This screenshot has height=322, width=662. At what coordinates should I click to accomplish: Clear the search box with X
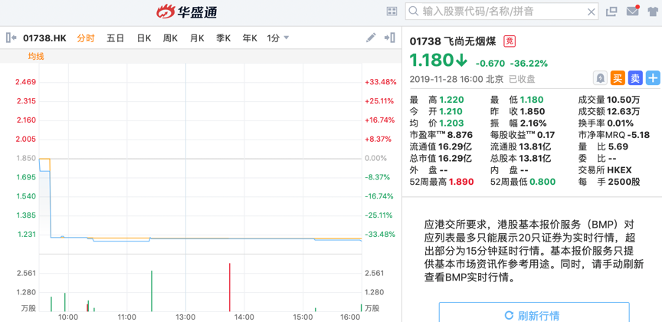592,11
